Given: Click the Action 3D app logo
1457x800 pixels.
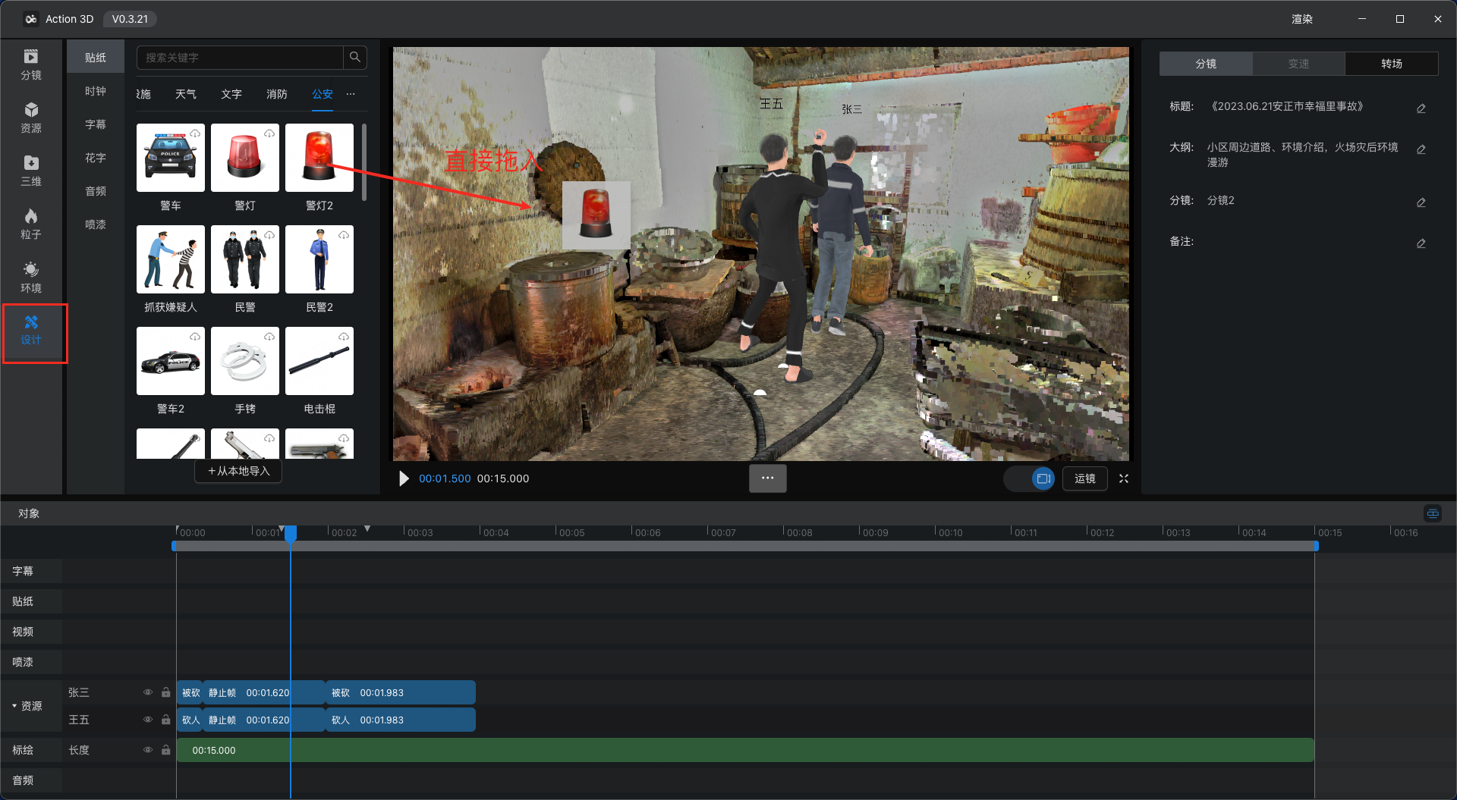Looking at the screenshot, I should (x=31, y=19).
